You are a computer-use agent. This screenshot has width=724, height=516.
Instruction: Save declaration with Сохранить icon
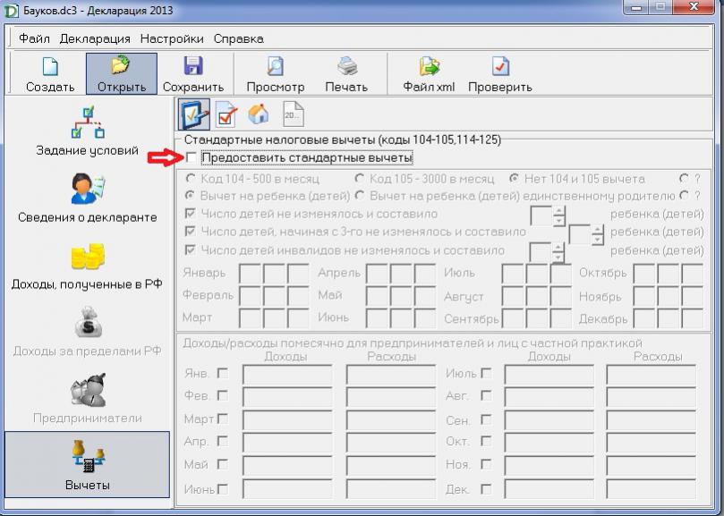[192, 73]
